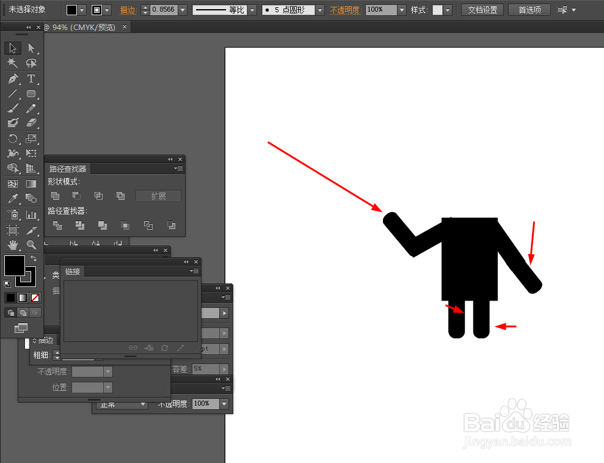Select the Rounded Rectangle tool
This screenshot has height=463, width=604.
coord(31,93)
